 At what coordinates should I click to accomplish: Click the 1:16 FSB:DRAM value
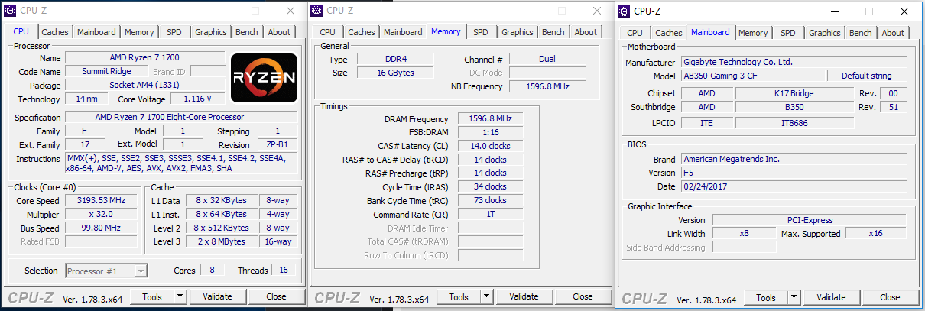[490, 133]
